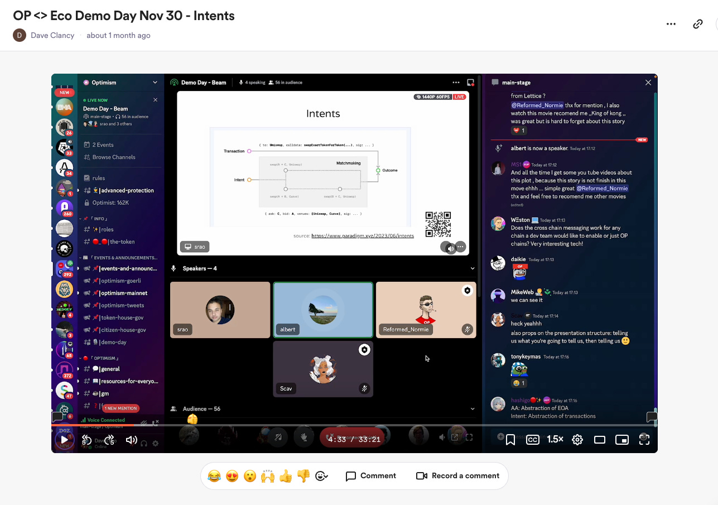Click the QR code on slide
718x505 pixels.
[438, 224]
